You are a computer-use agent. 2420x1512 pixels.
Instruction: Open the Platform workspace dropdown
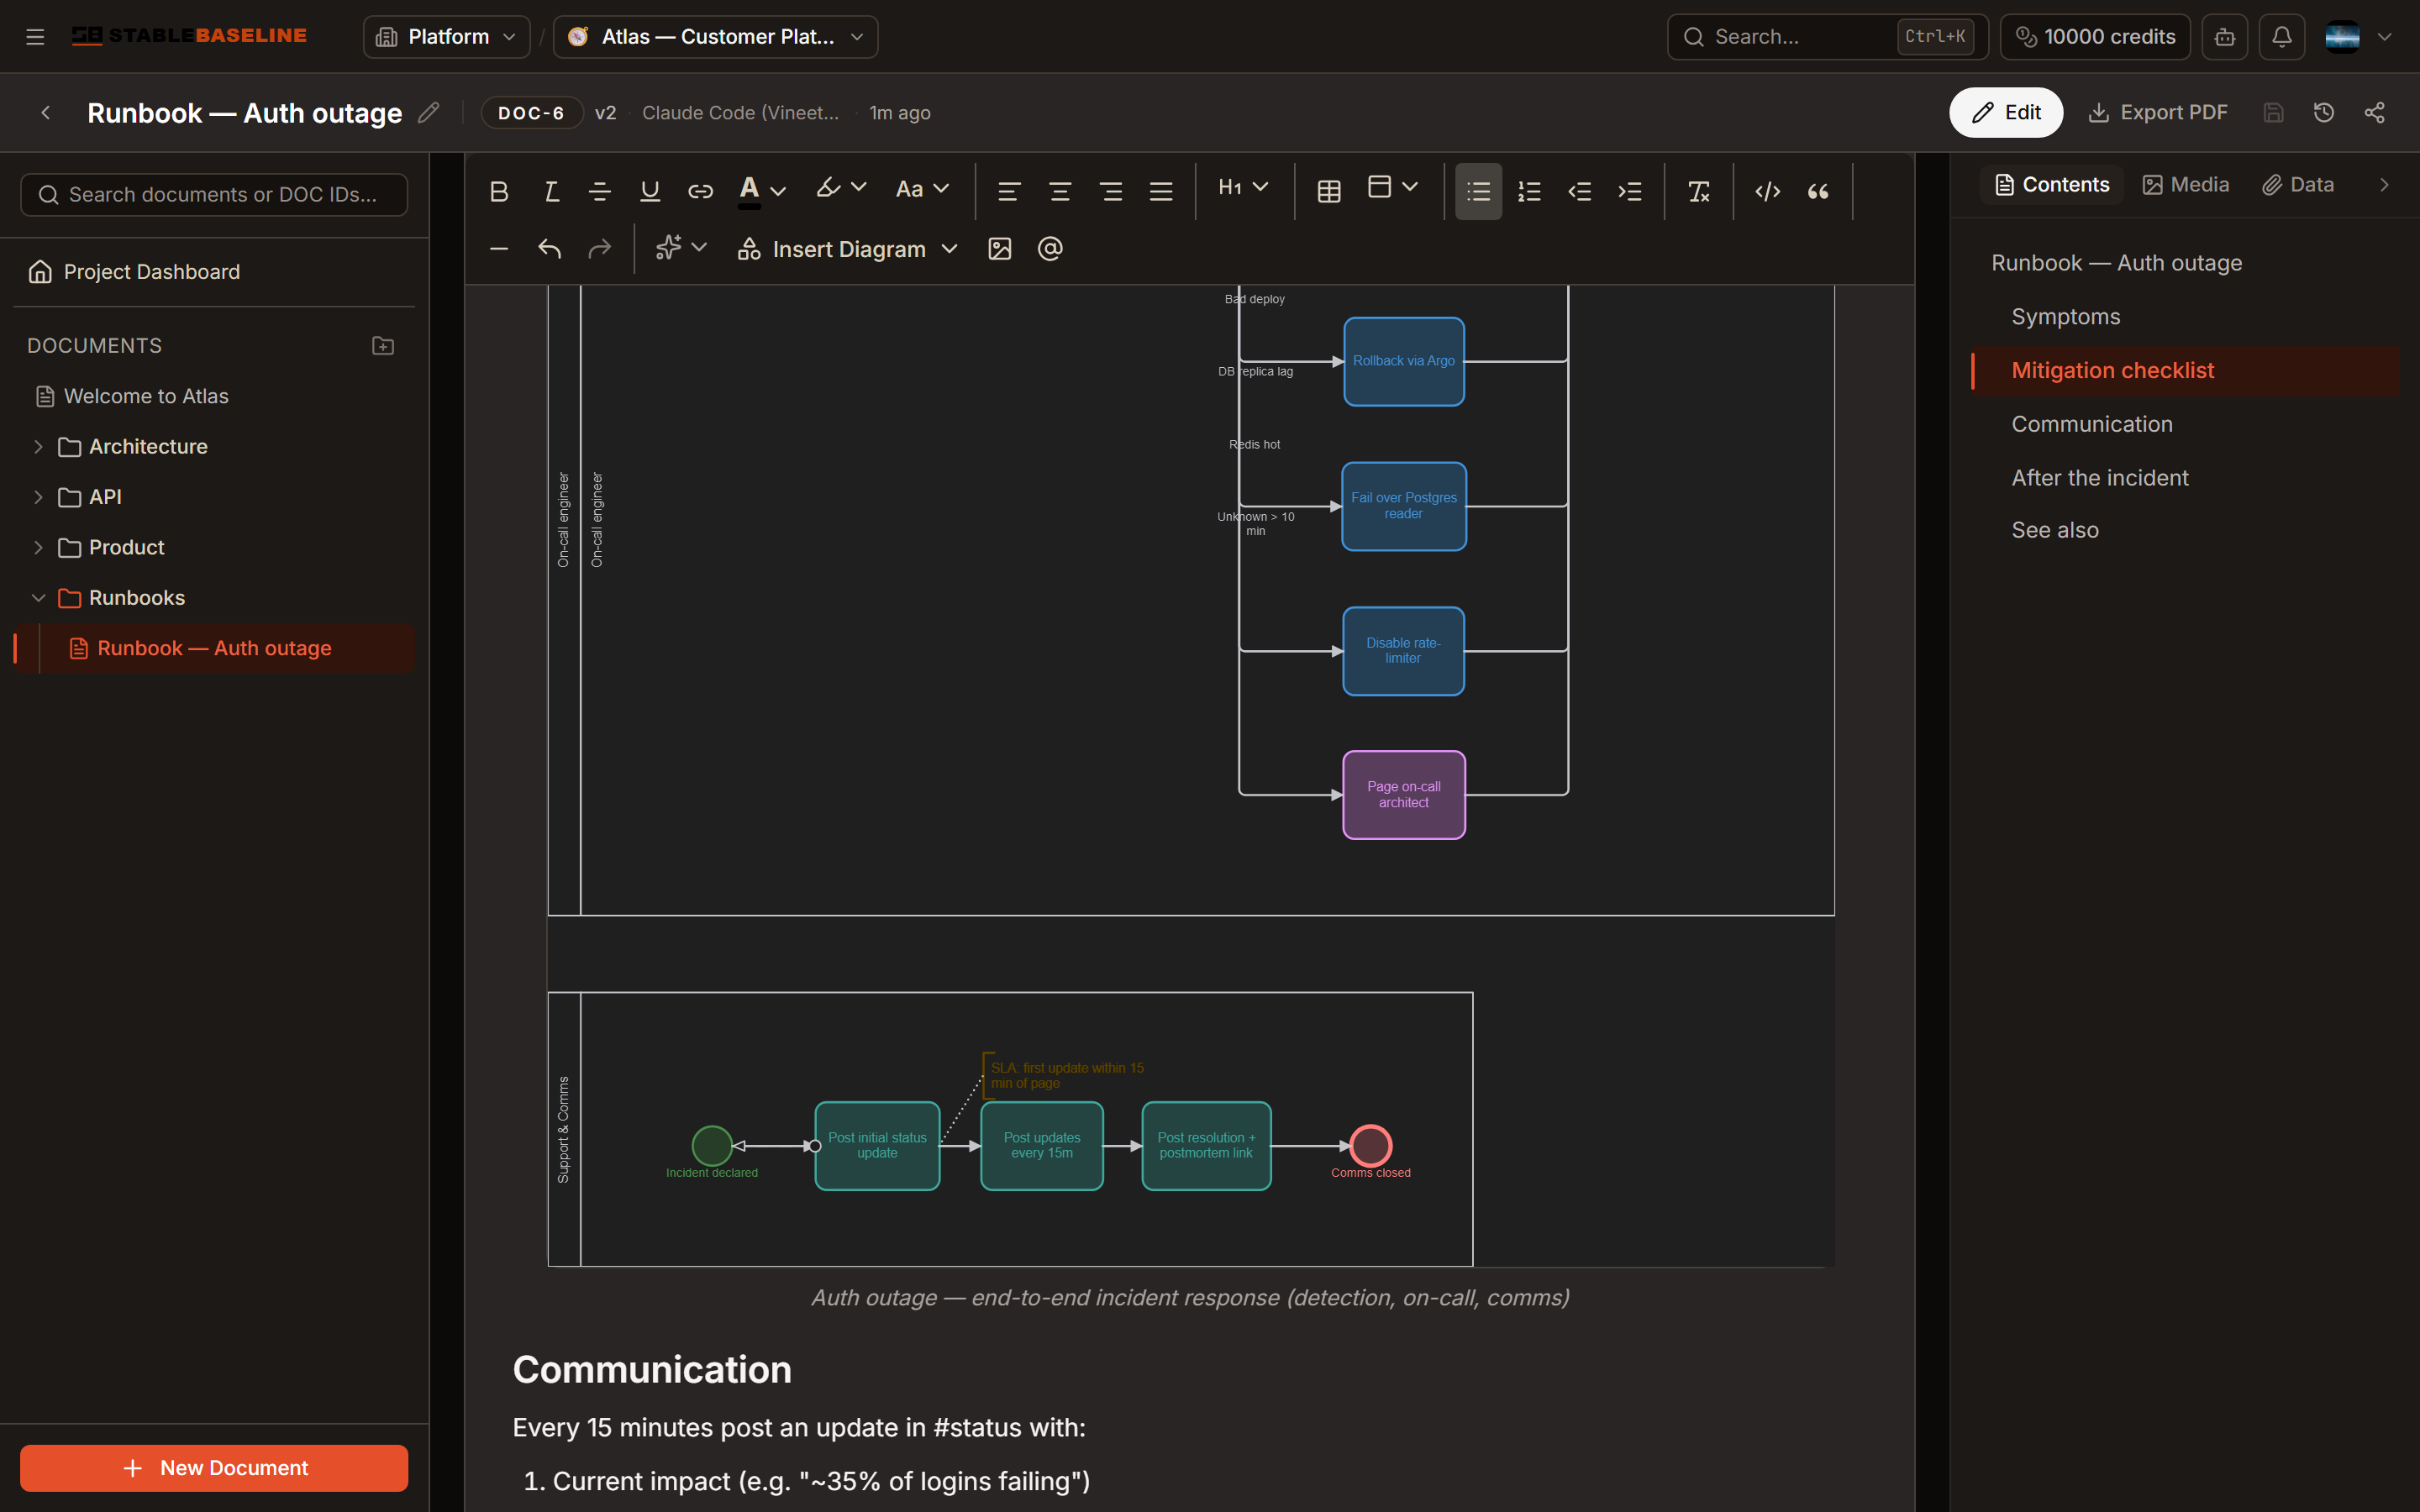447,37
